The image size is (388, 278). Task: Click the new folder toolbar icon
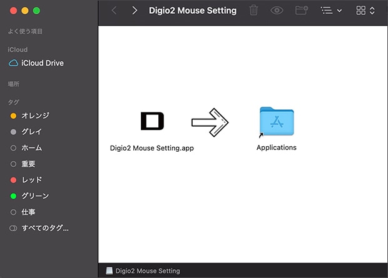tap(302, 11)
